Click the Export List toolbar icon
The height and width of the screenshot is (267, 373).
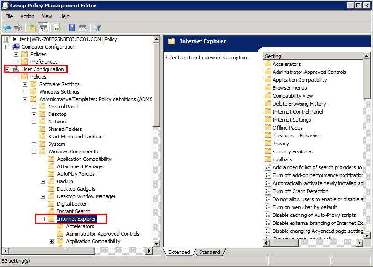click(57, 28)
